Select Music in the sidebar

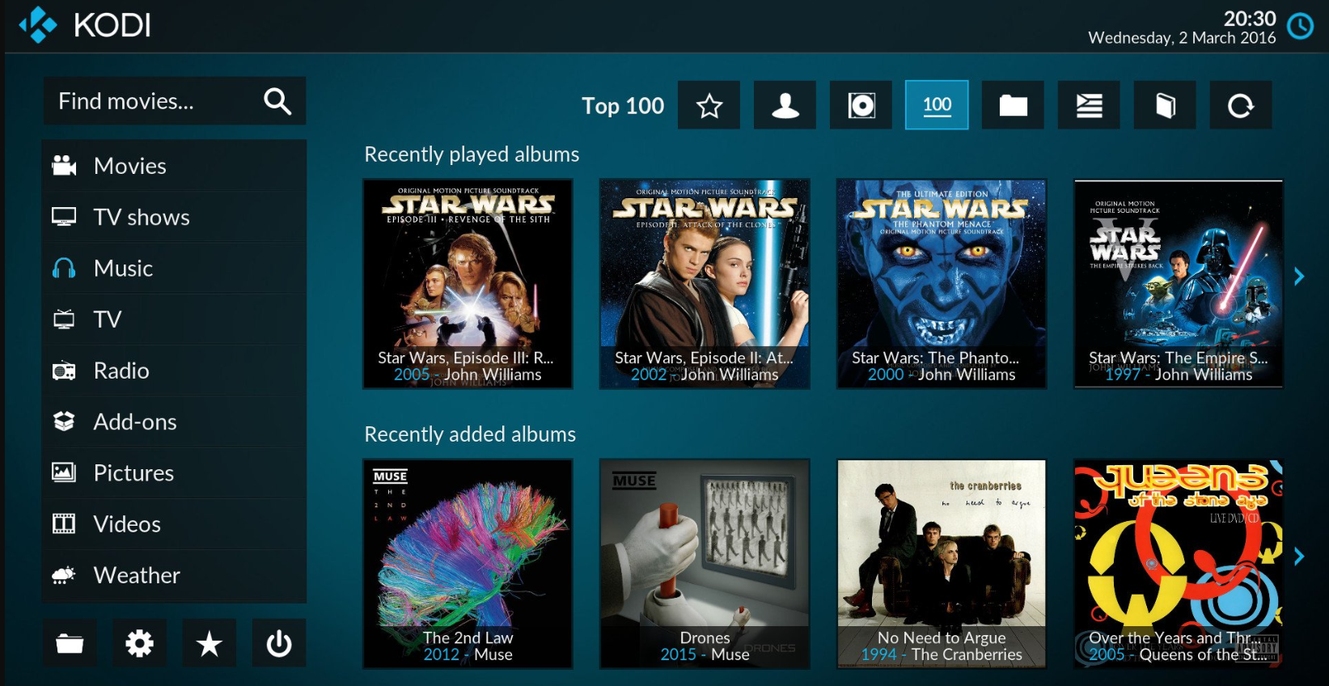pos(174,268)
